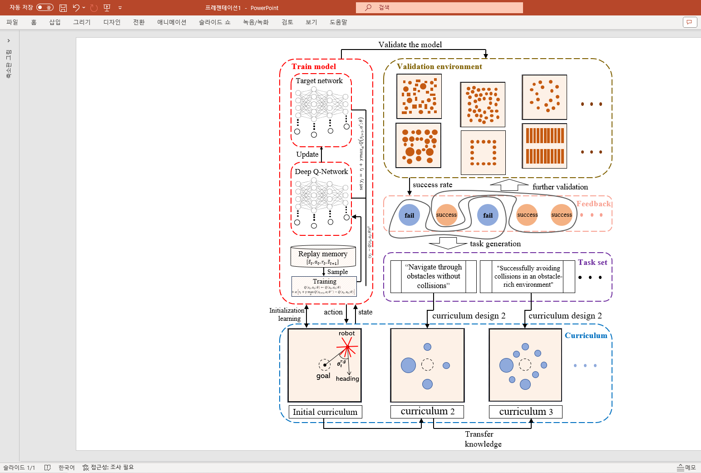Viewport: 701px width, 473px height.
Task: Click the 메모 notes button
Action: [x=686, y=468]
